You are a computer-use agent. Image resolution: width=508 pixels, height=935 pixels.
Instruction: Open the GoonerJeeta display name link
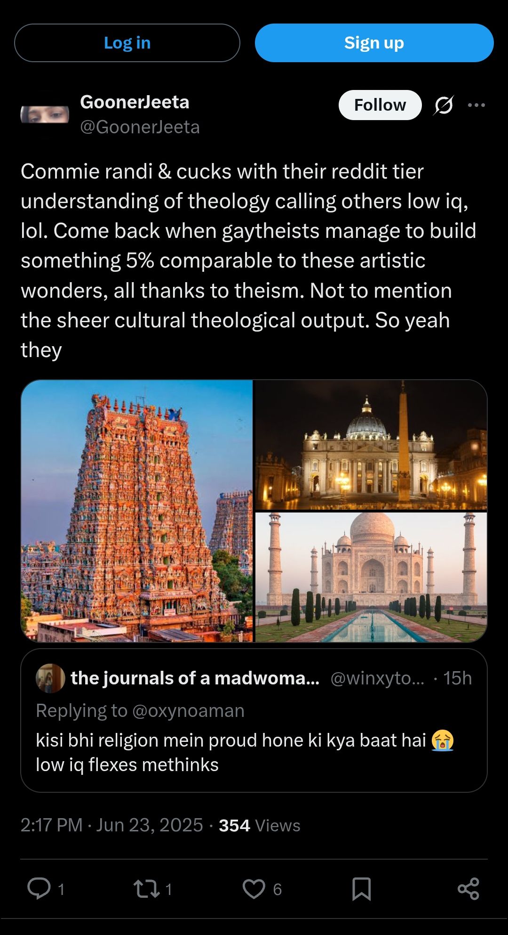tap(135, 102)
